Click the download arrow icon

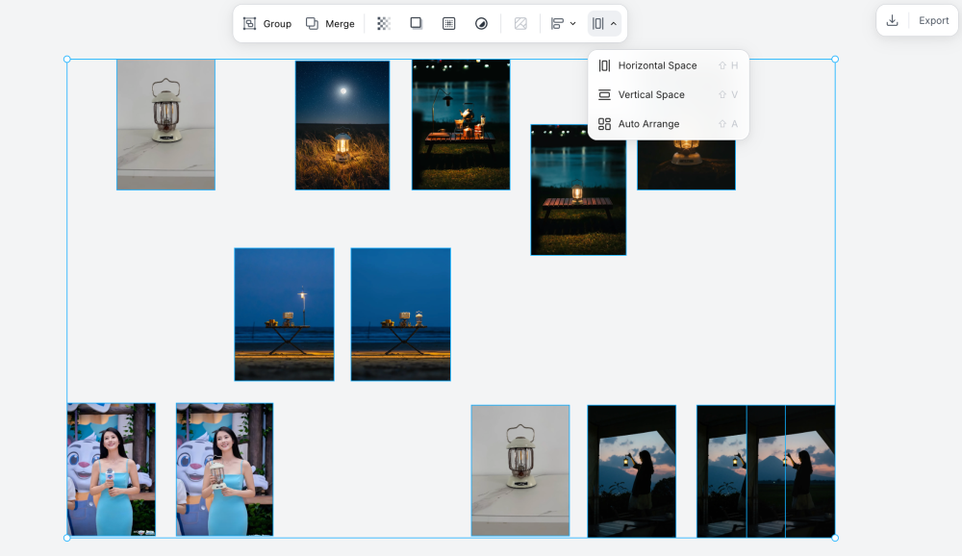[892, 20]
